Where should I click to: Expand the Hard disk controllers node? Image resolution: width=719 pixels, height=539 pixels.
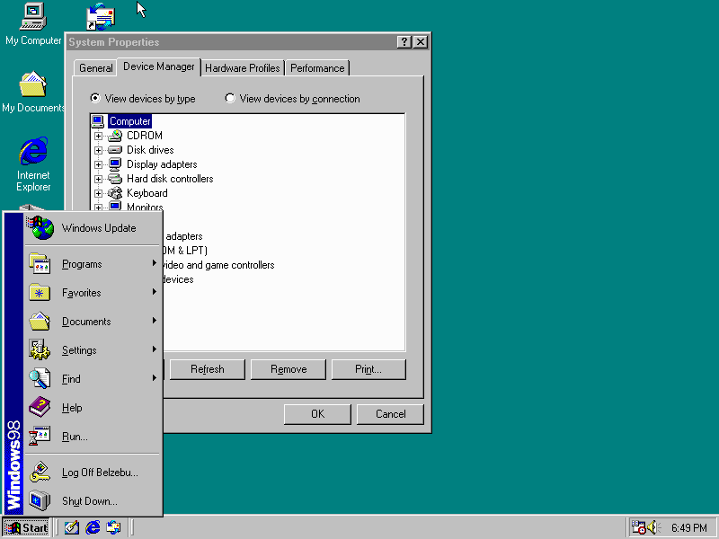(x=98, y=179)
